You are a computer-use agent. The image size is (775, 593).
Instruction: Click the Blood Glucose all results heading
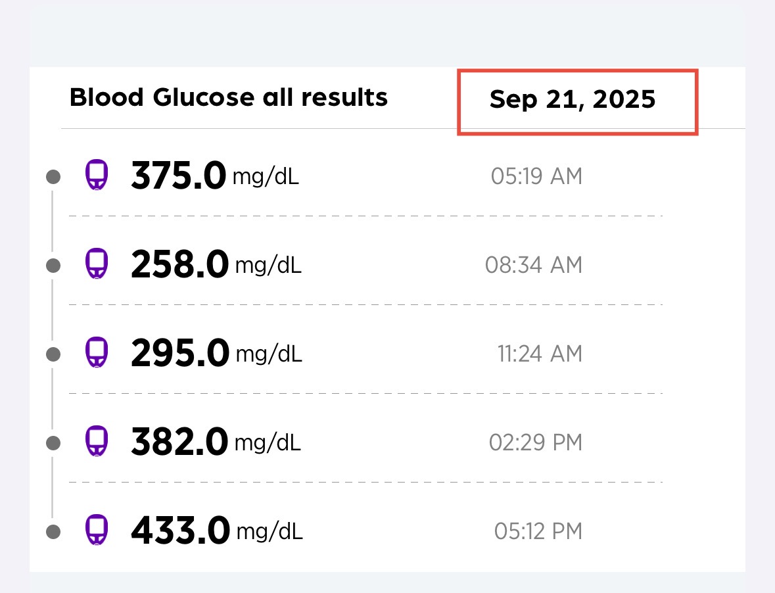[229, 98]
